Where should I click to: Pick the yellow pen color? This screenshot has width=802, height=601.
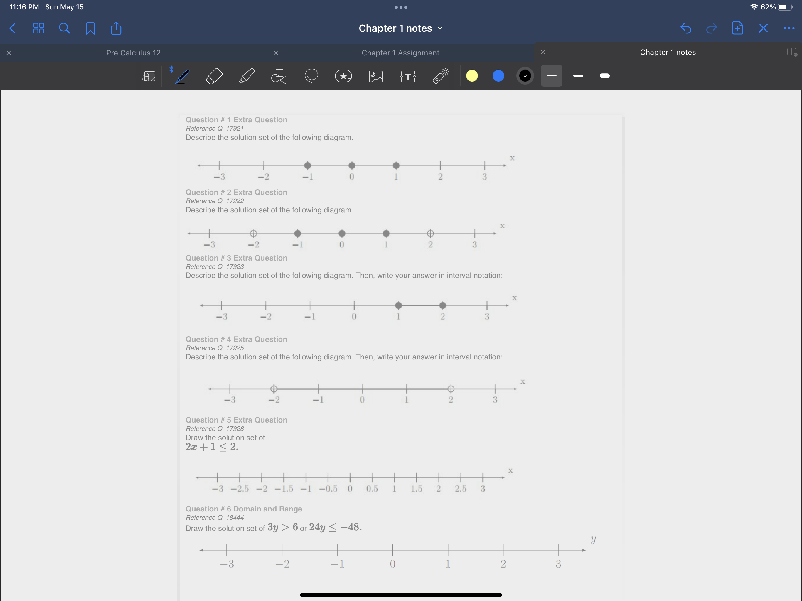[472, 76]
